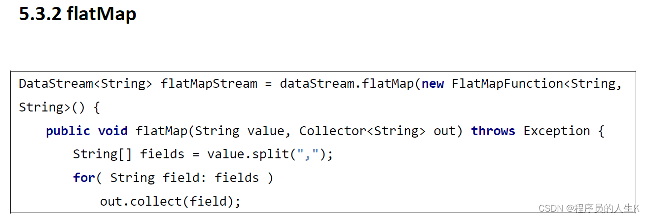Click the word "Exception"

pyautogui.click(x=557, y=131)
